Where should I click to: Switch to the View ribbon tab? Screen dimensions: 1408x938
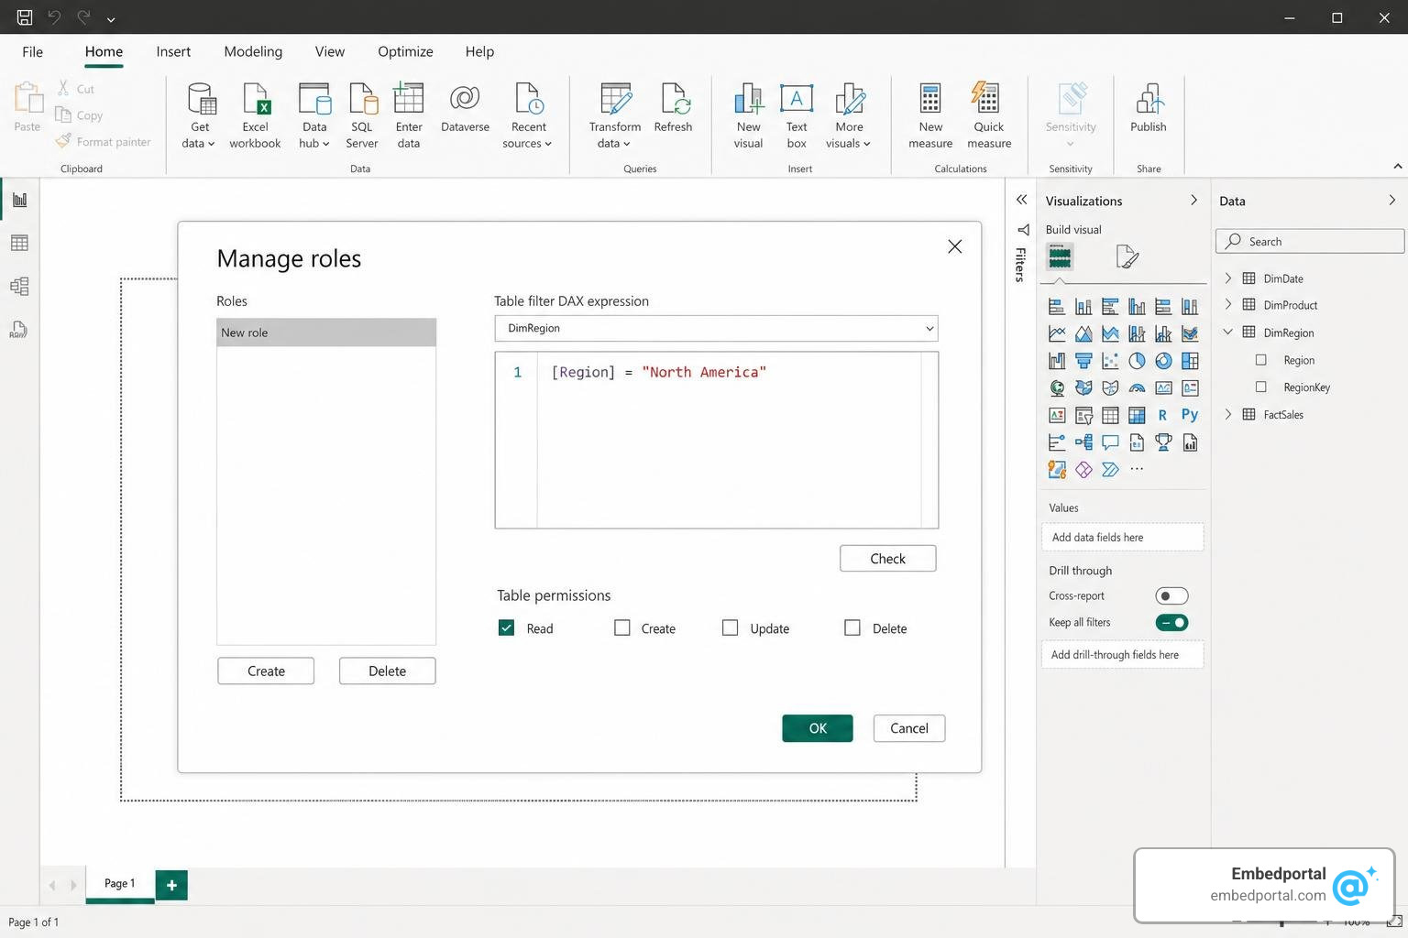click(330, 51)
